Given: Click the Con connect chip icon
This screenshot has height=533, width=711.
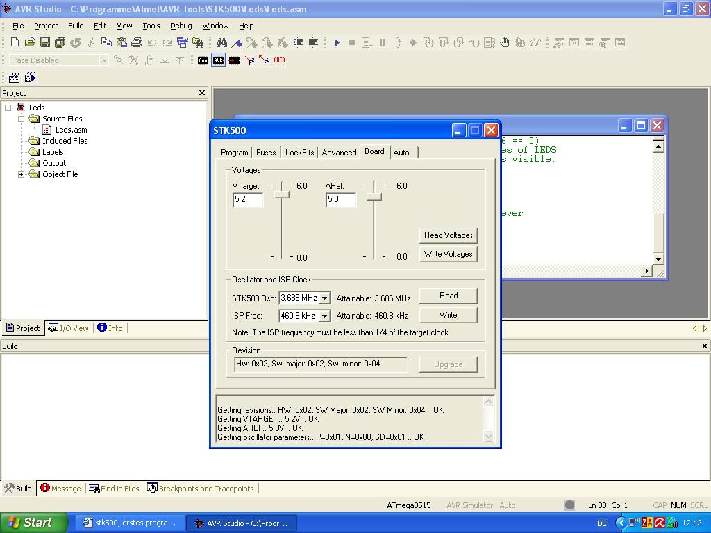Looking at the screenshot, I should 203,60.
